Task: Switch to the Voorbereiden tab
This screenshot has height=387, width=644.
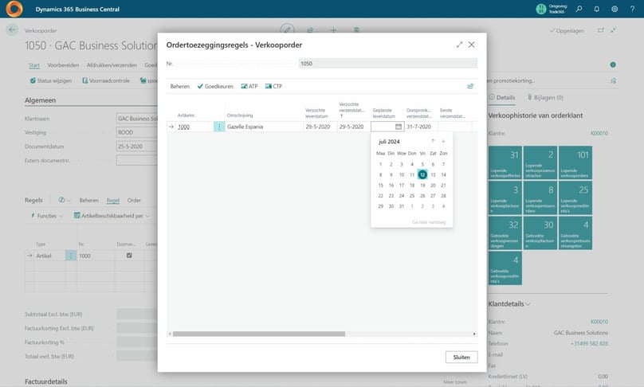Action: 63,65
